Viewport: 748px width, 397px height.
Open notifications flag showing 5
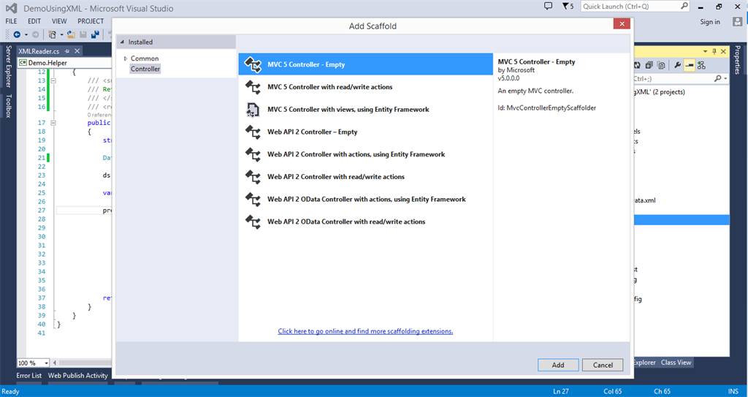point(568,6)
